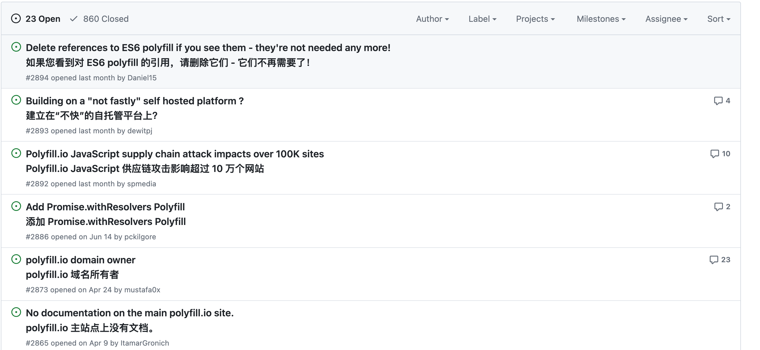
Task: Click '#2886 opened on Jun 14' metadata text
Action: pos(69,237)
